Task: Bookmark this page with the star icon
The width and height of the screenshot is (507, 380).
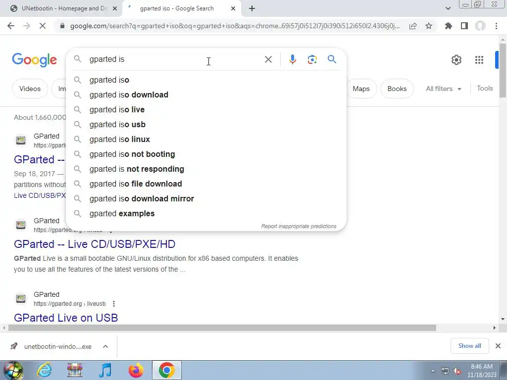Action: (429, 26)
